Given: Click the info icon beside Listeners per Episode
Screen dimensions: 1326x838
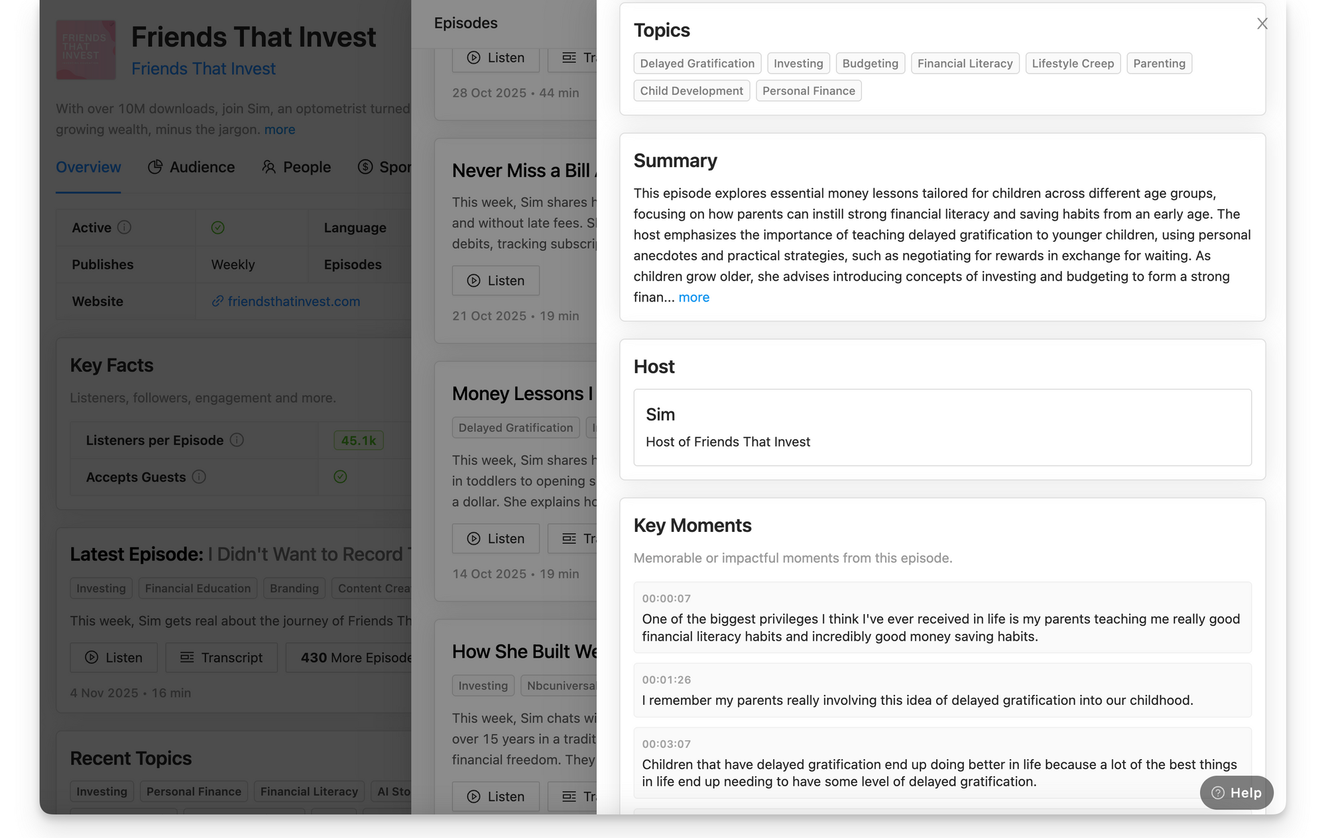Looking at the screenshot, I should tap(237, 440).
